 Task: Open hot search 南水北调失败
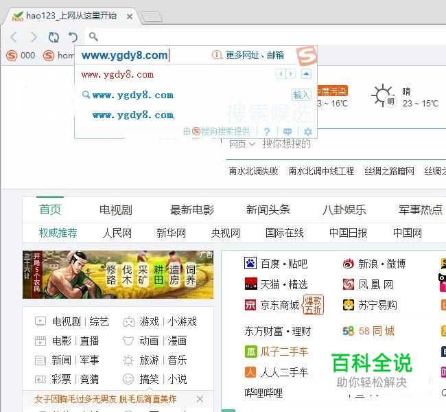coord(253,171)
